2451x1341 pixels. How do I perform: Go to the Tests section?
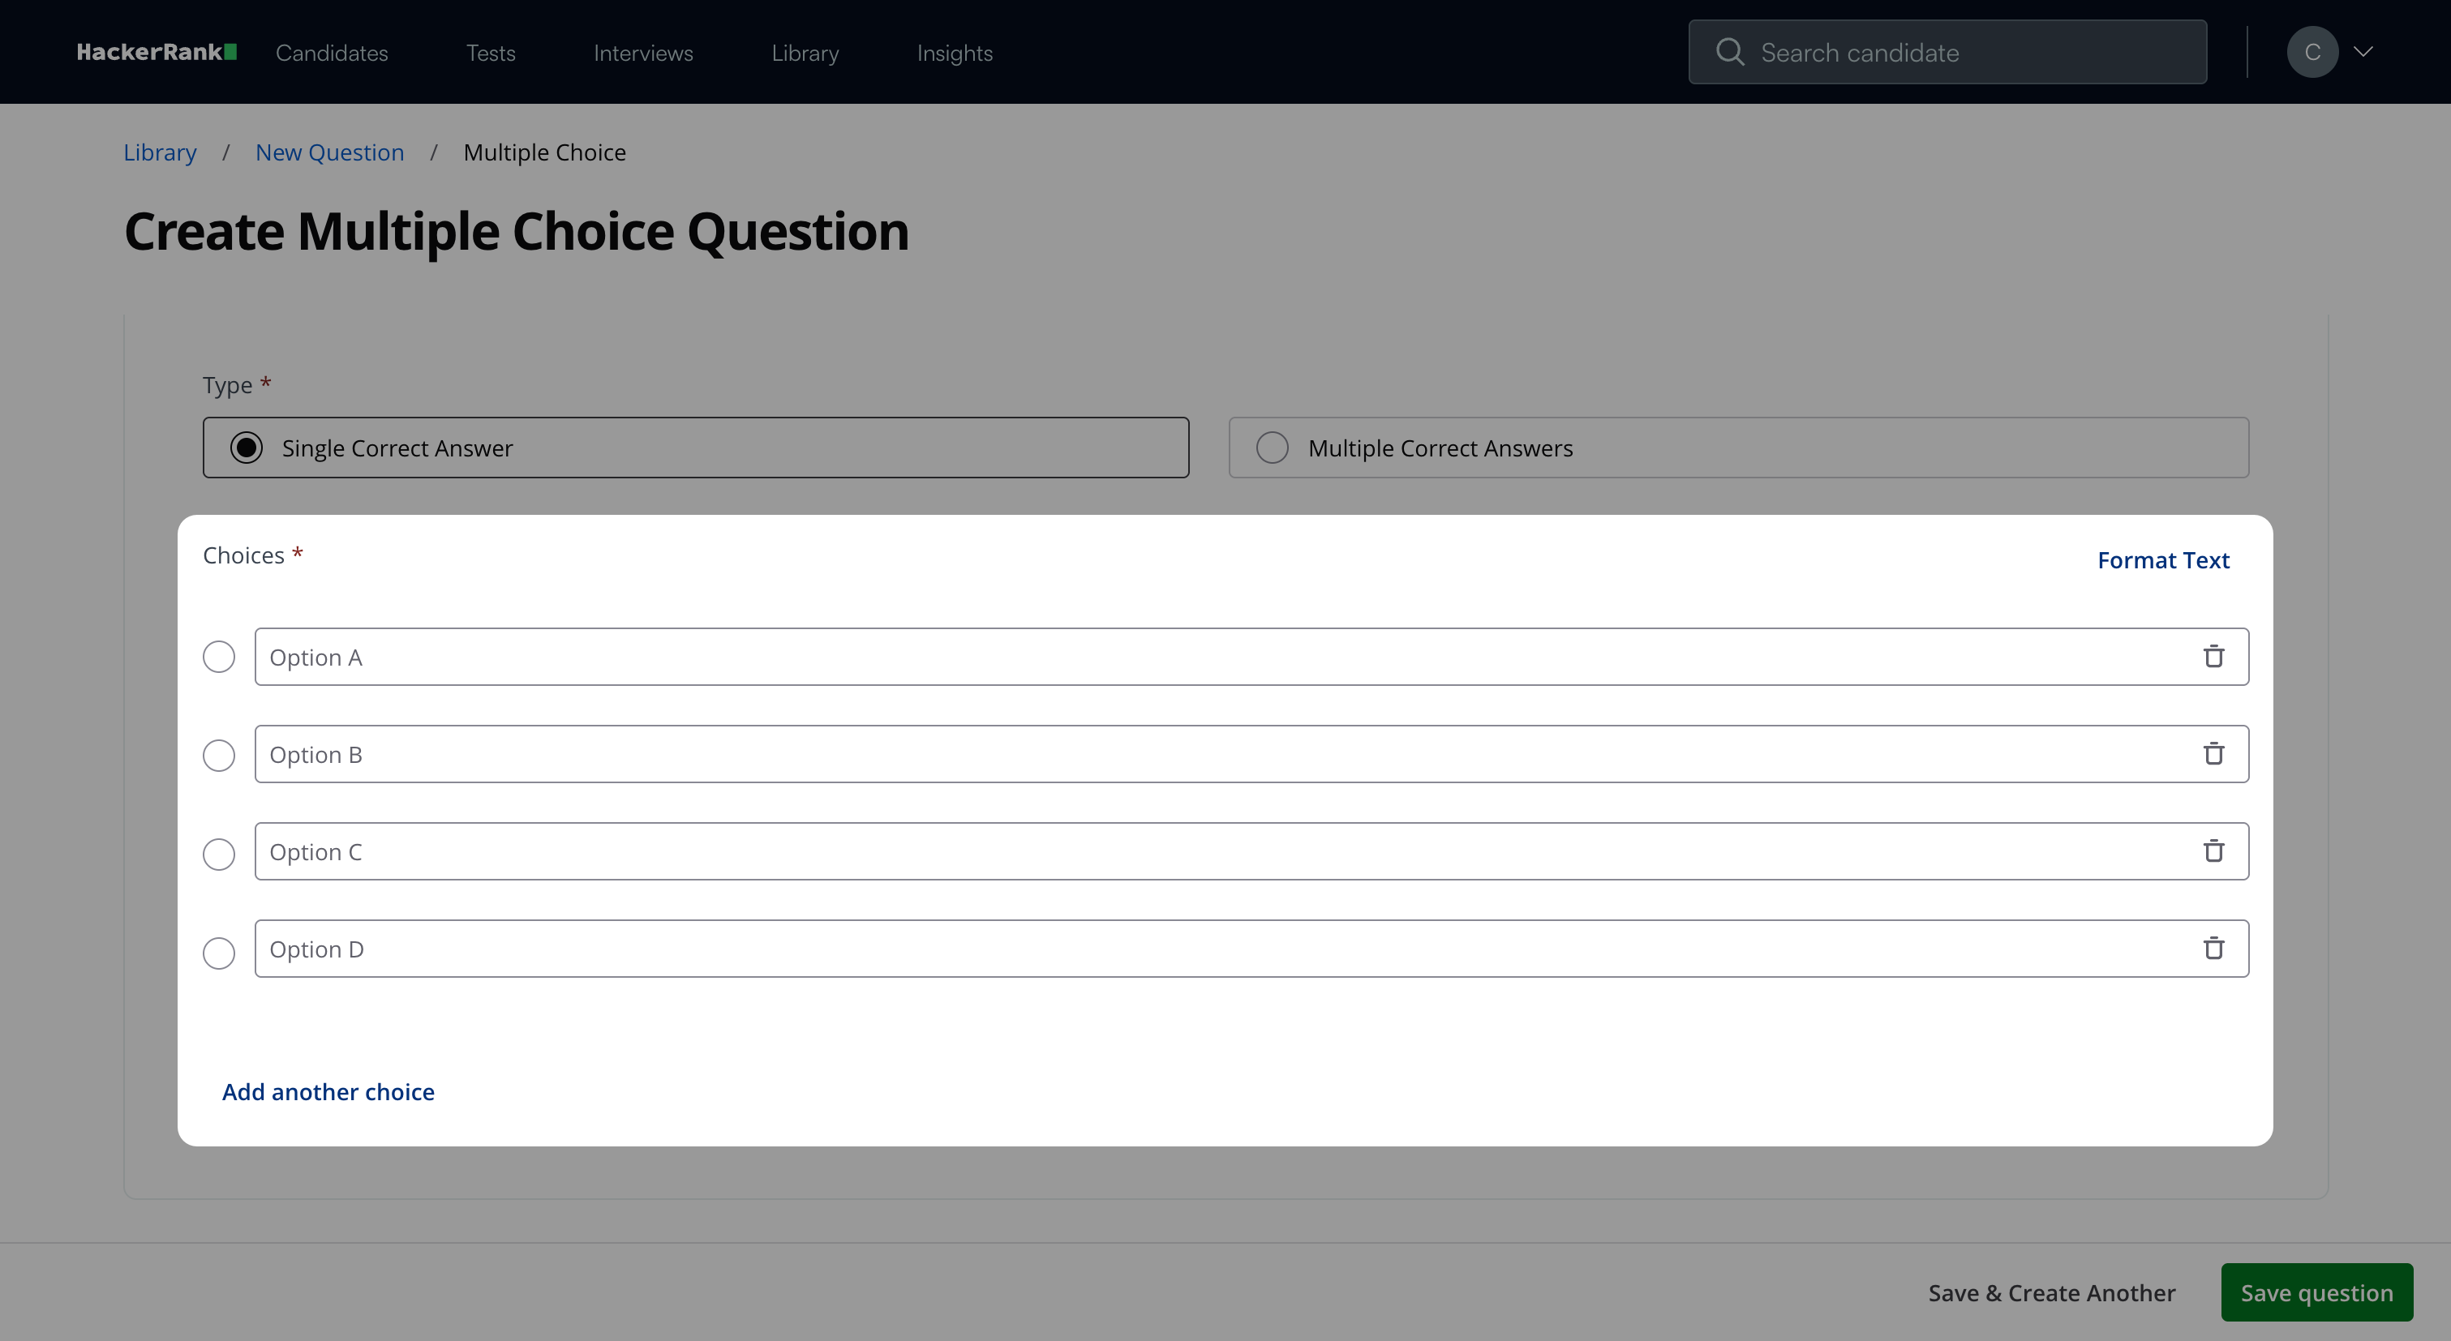point(491,54)
